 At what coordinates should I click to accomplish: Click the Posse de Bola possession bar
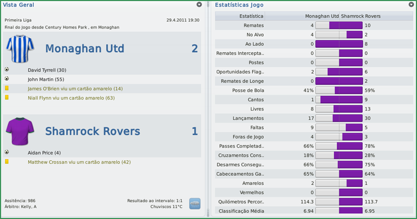coord(339,90)
